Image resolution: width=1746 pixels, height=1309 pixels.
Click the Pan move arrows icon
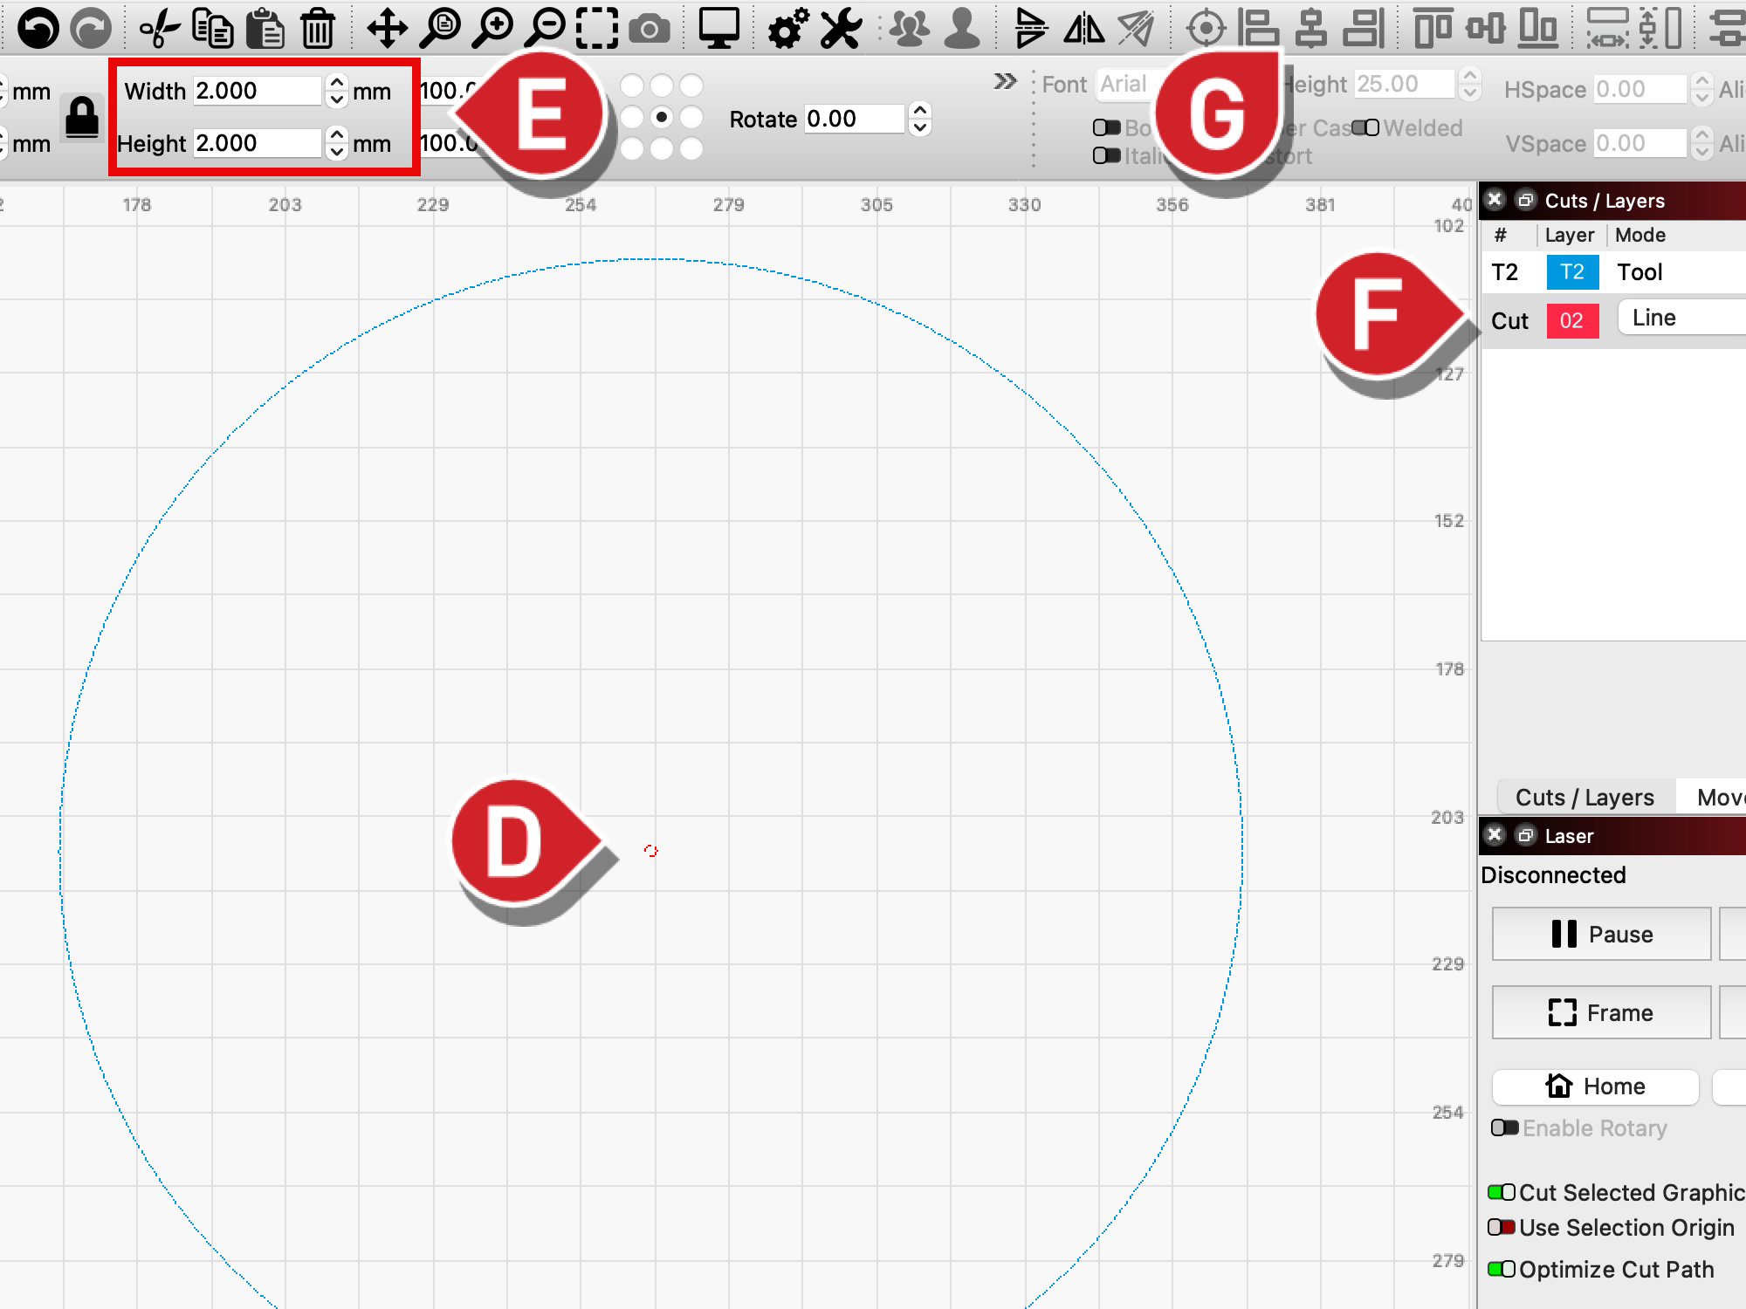(387, 29)
